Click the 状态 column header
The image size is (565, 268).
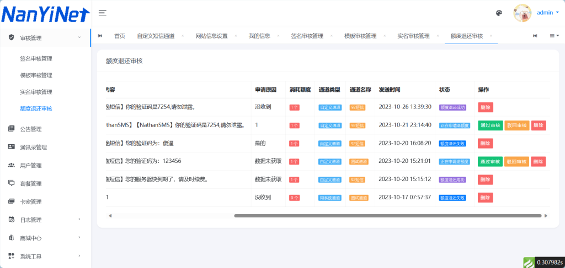click(x=445, y=90)
